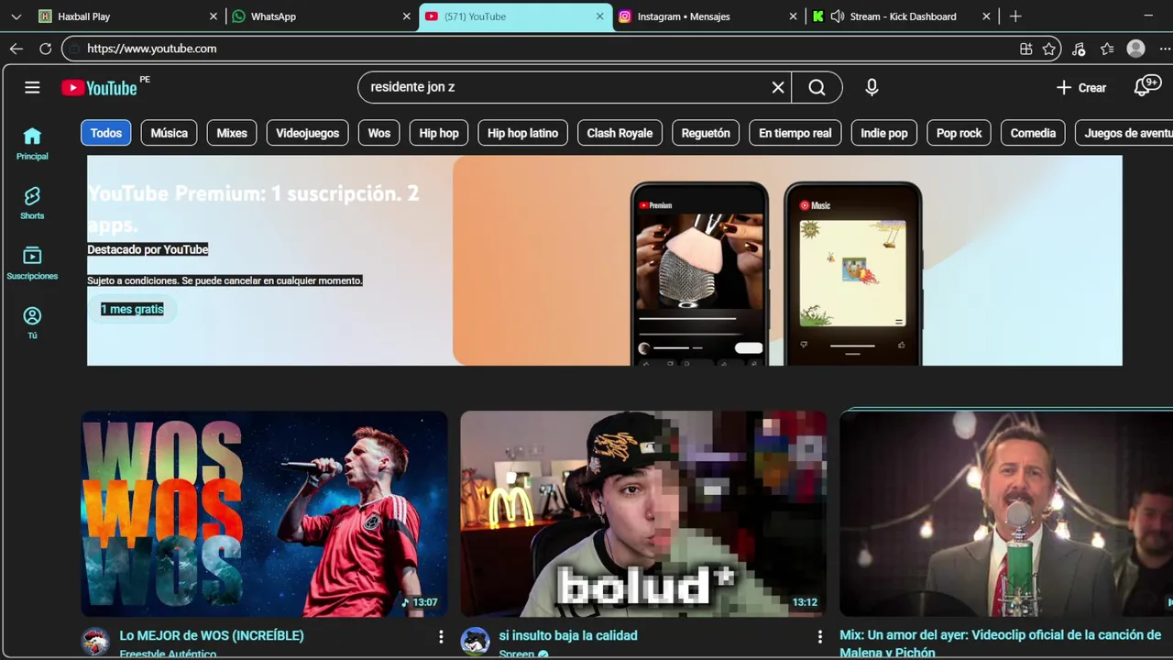Open options menu for WOS video
Image resolution: width=1173 pixels, height=660 pixels.
(441, 636)
